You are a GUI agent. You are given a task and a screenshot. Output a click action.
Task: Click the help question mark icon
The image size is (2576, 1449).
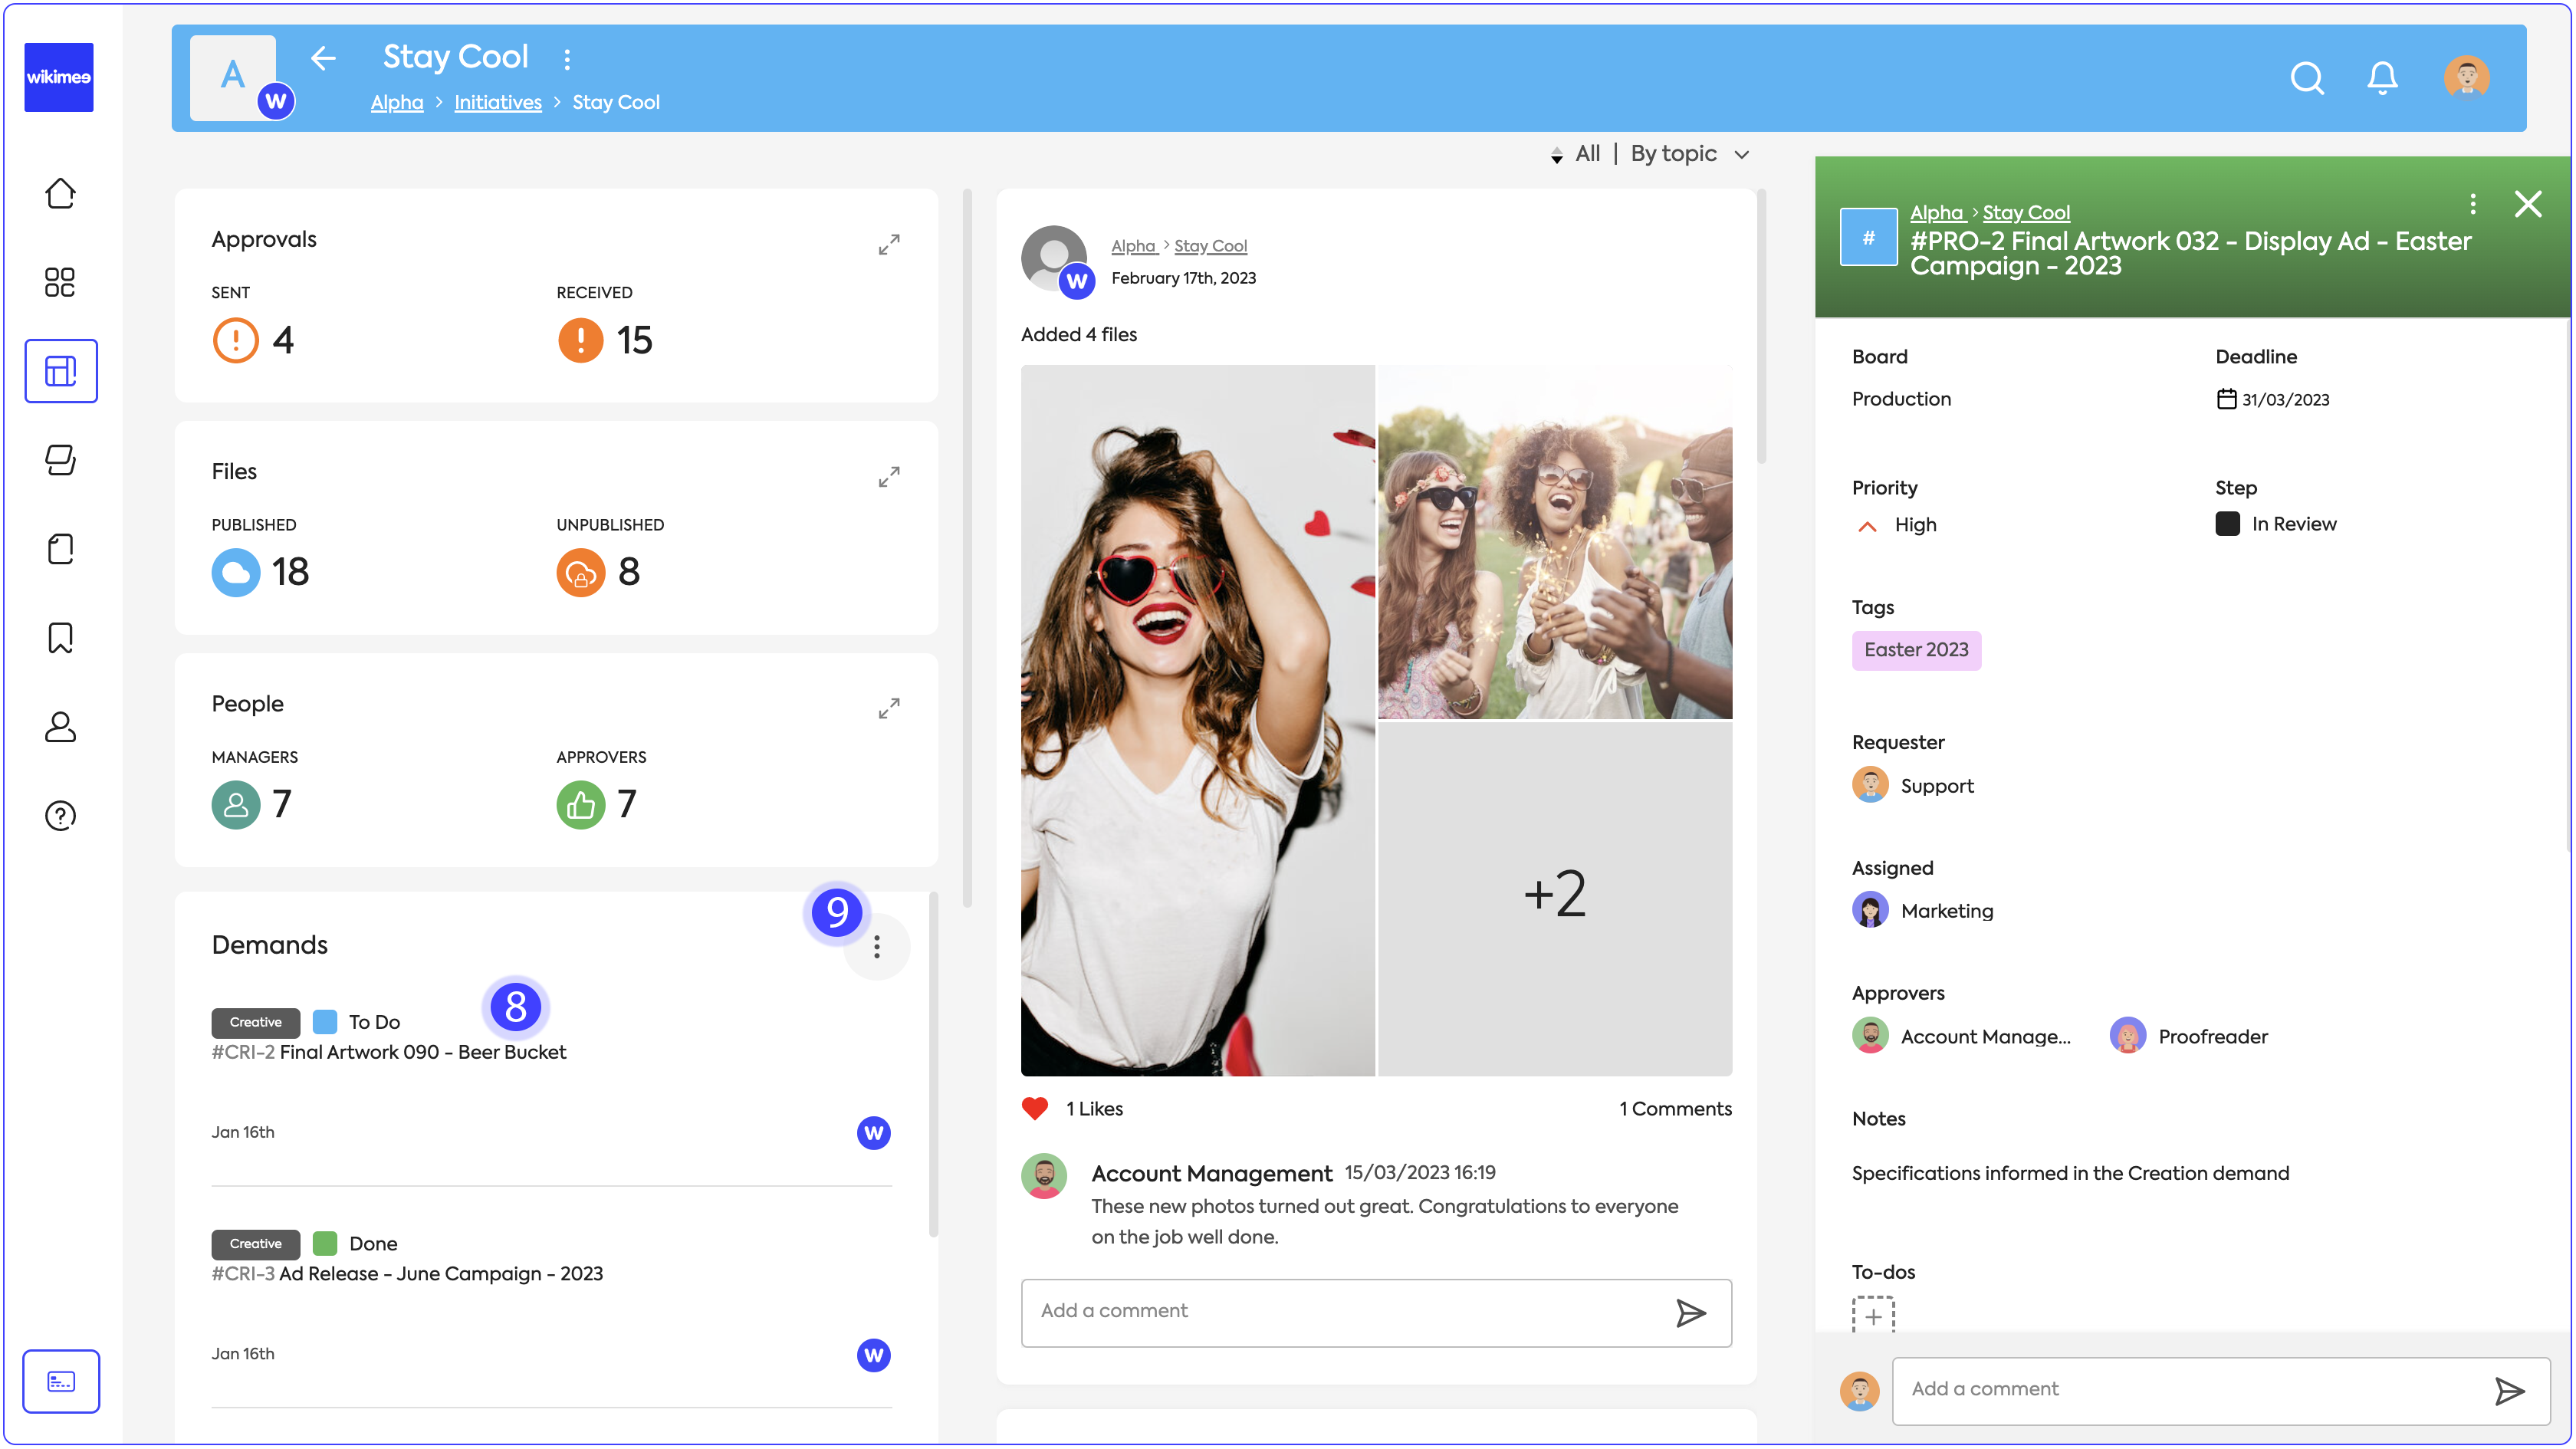pyautogui.click(x=60, y=816)
